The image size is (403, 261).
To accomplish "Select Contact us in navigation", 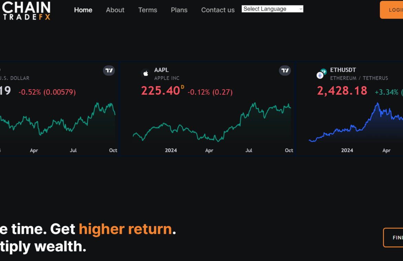I will (x=218, y=10).
